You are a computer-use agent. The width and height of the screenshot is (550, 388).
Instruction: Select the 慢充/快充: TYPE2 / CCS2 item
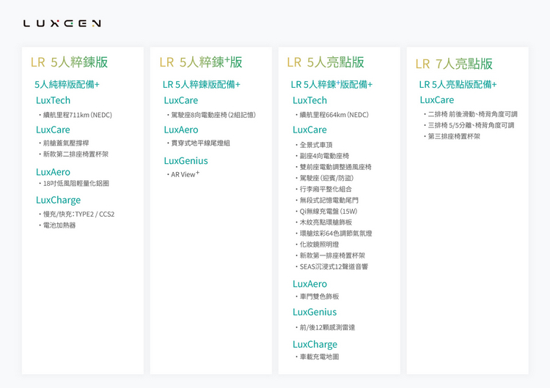click(78, 214)
